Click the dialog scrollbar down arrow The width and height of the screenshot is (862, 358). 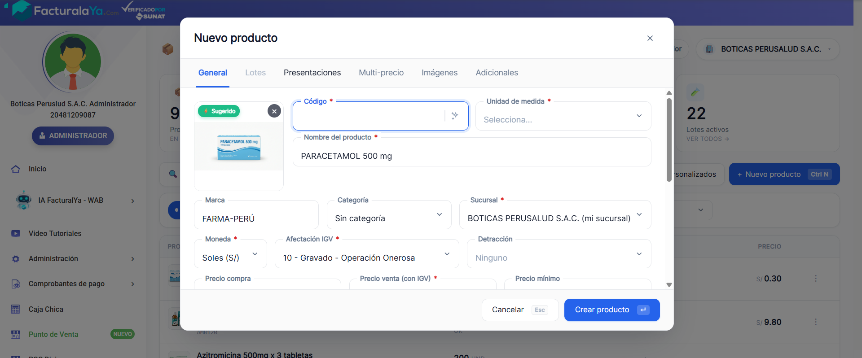[669, 285]
